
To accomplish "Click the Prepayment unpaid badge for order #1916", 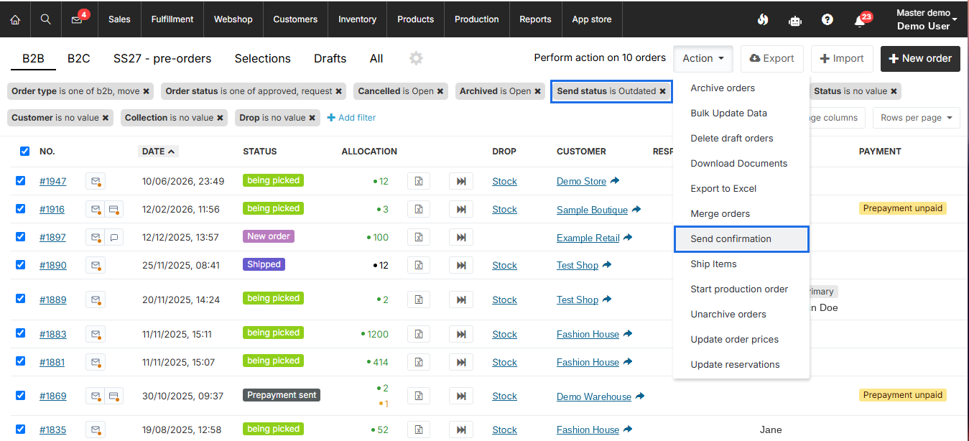I will [x=902, y=208].
